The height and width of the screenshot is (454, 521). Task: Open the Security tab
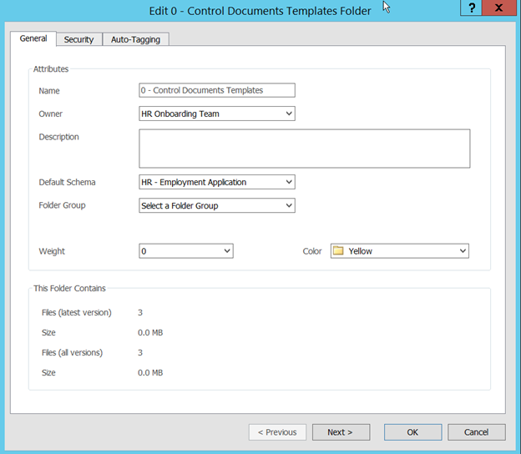(79, 39)
